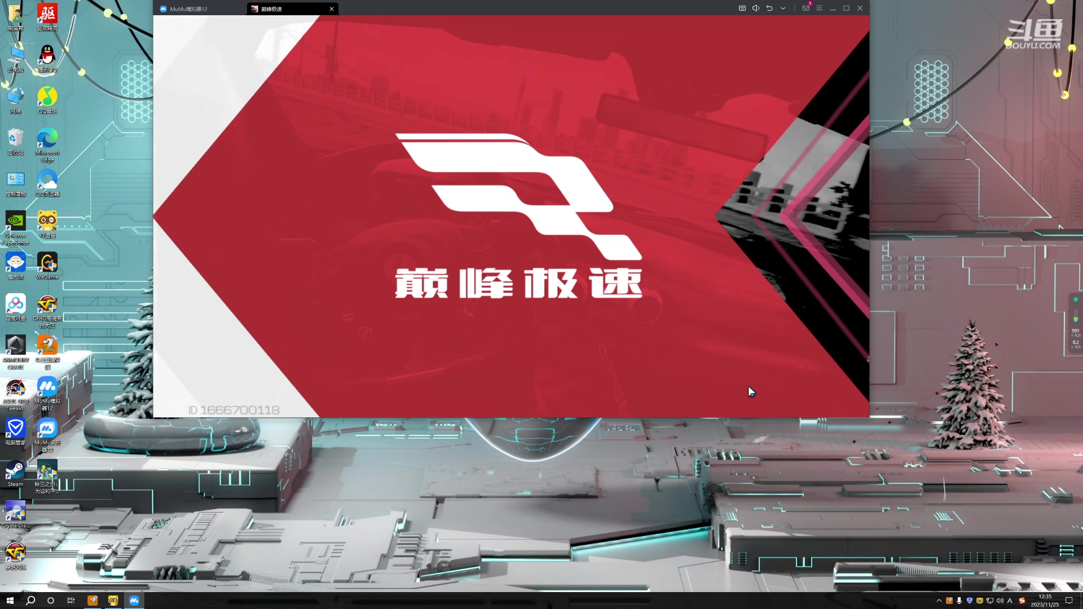The height and width of the screenshot is (609, 1083).
Task: Open QQ浏览器 desktop shortcut
Action: [47, 183]
